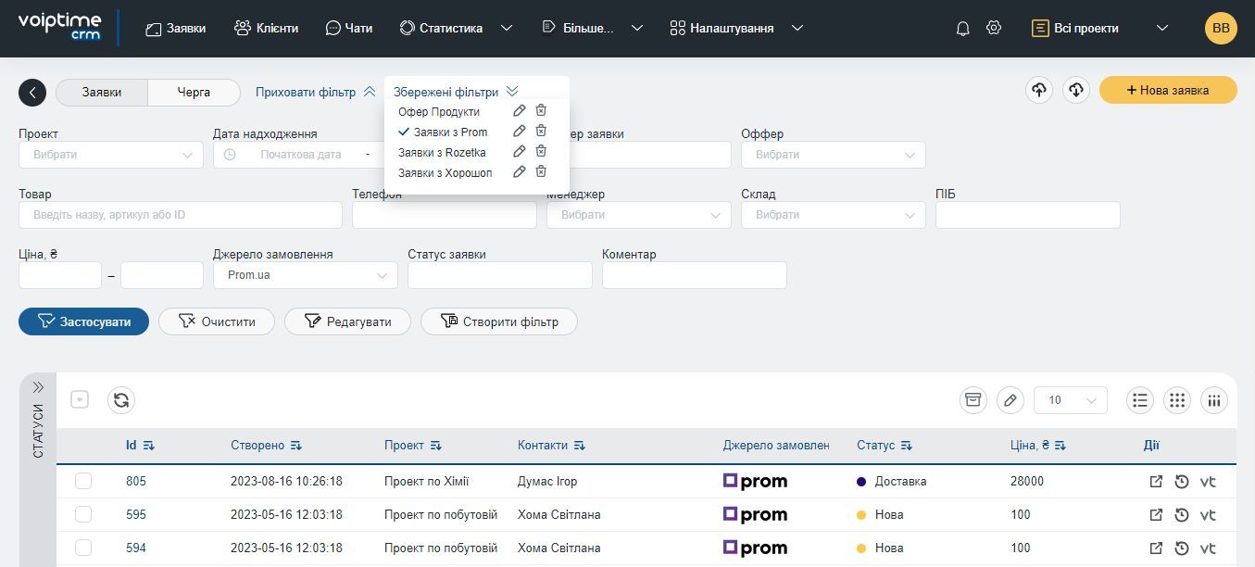Screen dimensions: 1255x567
Task: Open notifications bell icon
Action: point(962,29)
